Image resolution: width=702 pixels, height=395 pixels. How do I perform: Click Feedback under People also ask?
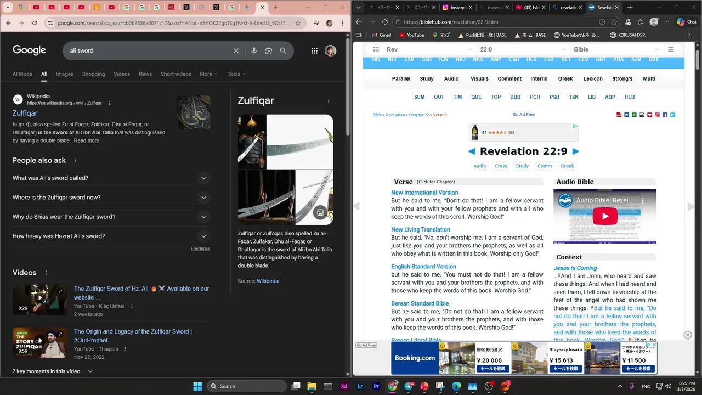[x=200, y=249]
